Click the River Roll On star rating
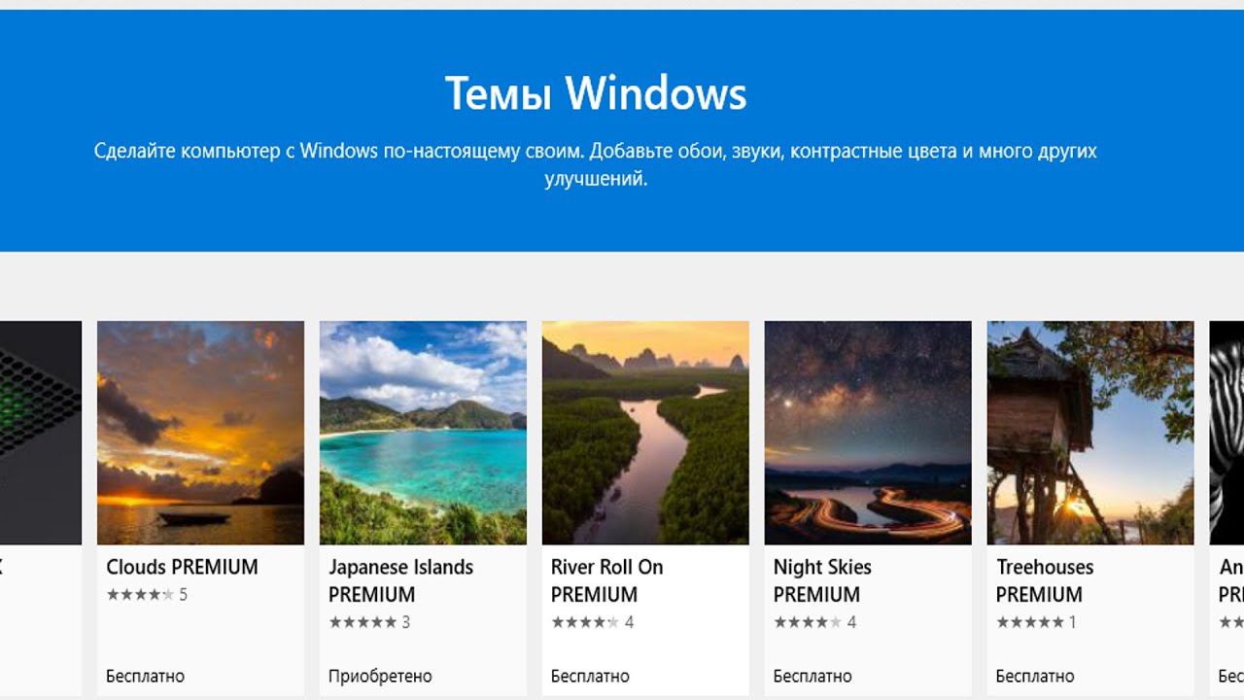Image resolution: width=1244 pixels, height=700 pixels. click(x=585, y=622)
